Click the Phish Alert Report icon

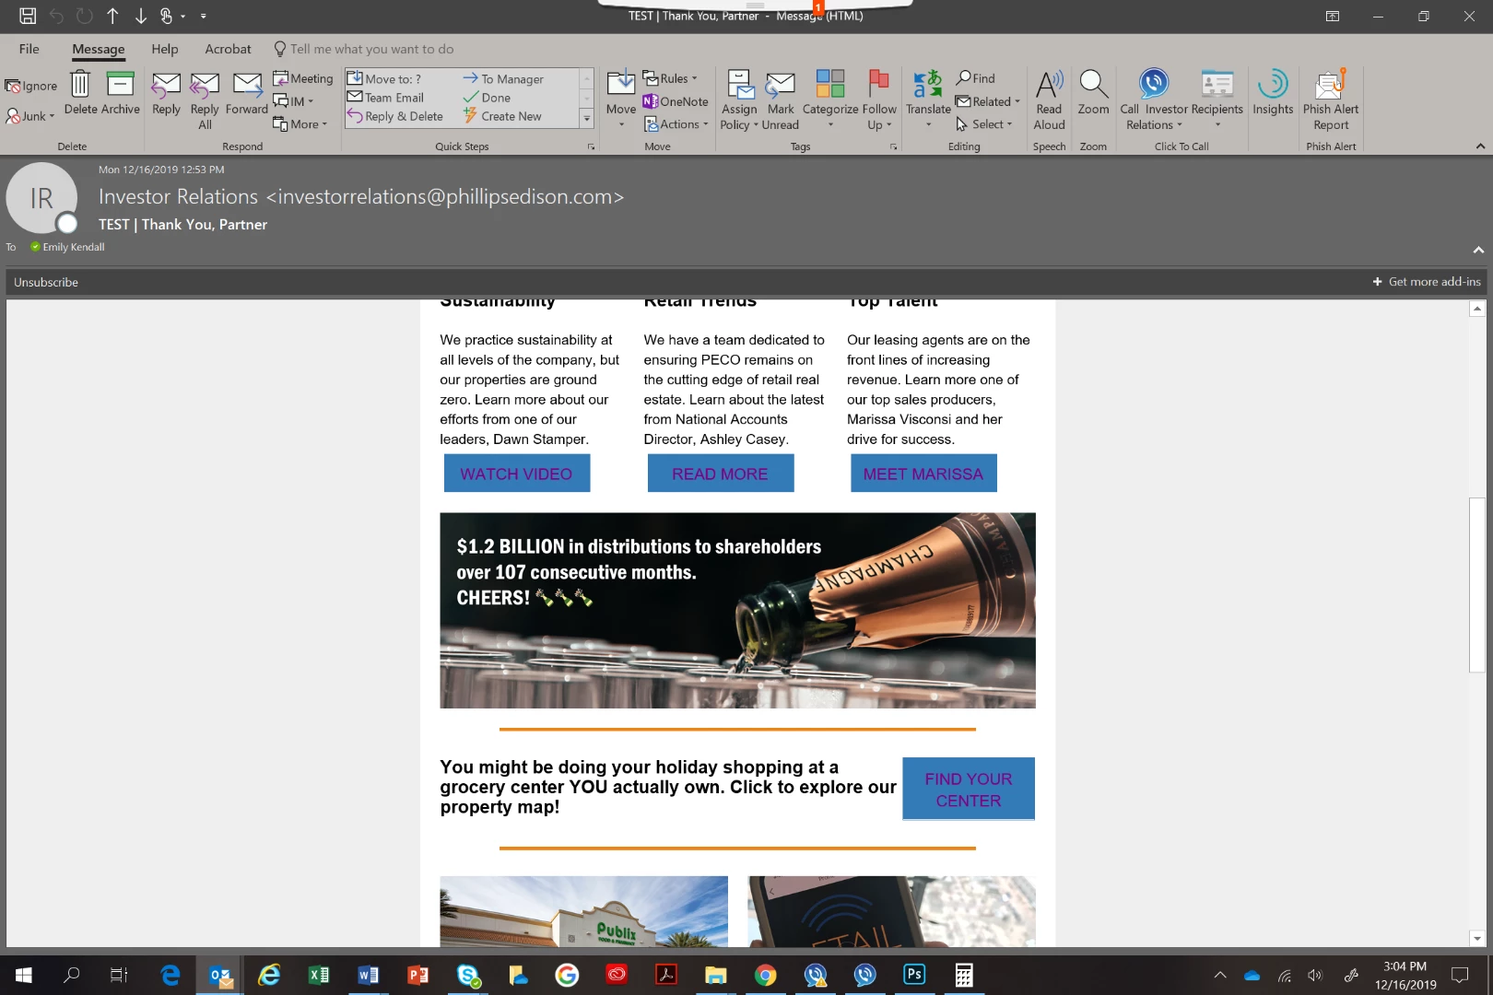[x=1331, y=100]
